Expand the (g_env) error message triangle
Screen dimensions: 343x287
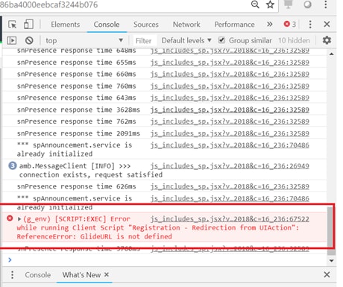[x=19, y=219]
